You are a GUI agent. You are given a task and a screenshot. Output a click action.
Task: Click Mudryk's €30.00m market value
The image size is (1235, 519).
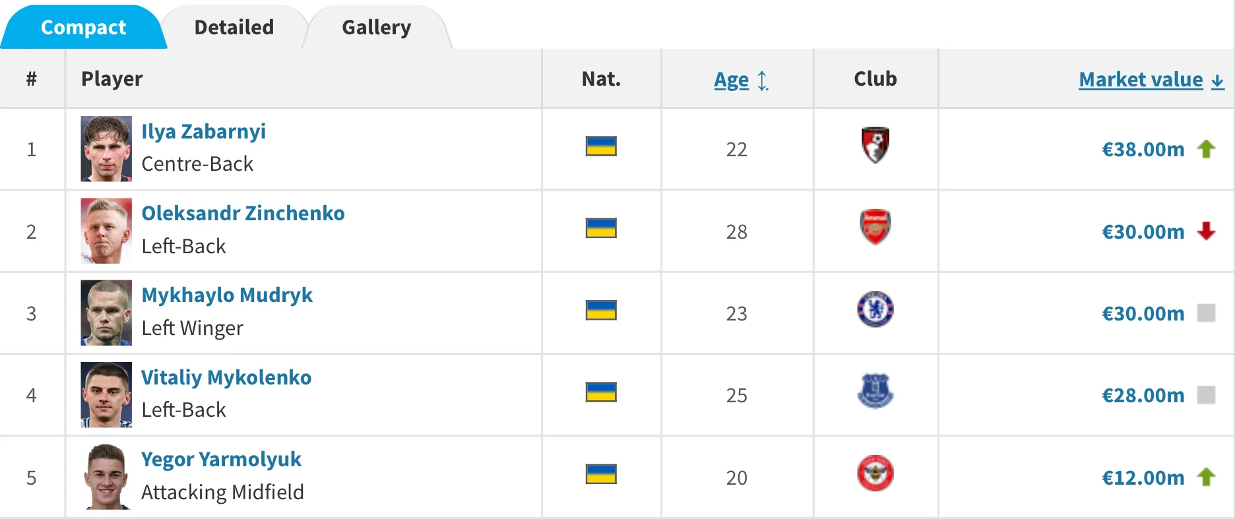(1143, 313)
